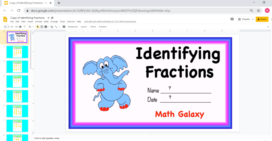Image resolution: width=272 pixels, height=141 pixels.
Task: Click the yellow Share button
Action: (x=262, y=19)
